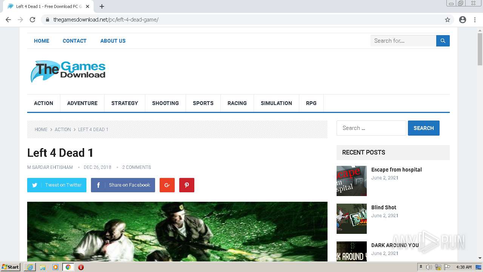Open the media player taskbar icon
This screenshot has width=483, height=272.
pos(55,267)
